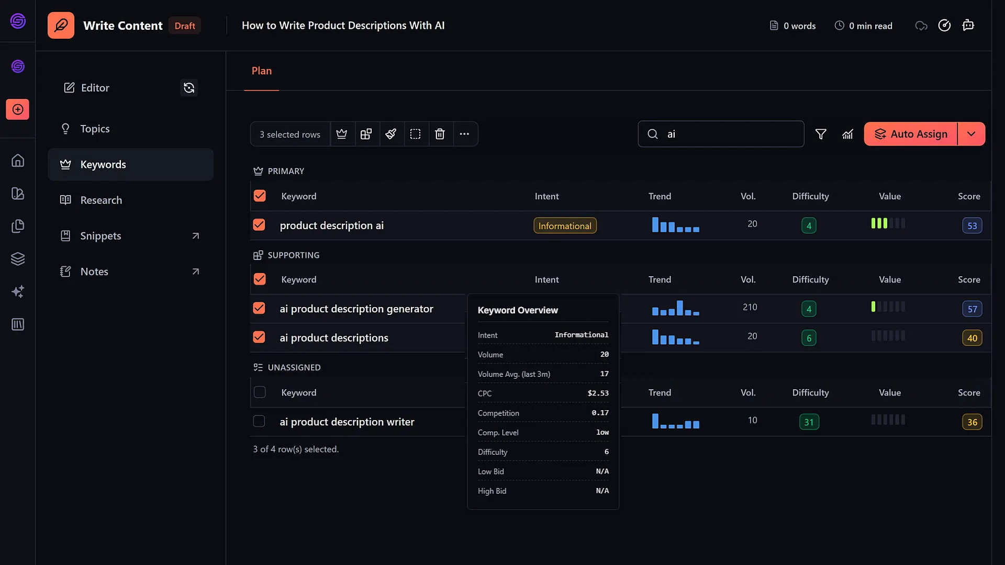Click the speed gauge icon in header
This screenshot has width=1005, height=565.
[x=944, y=25]
